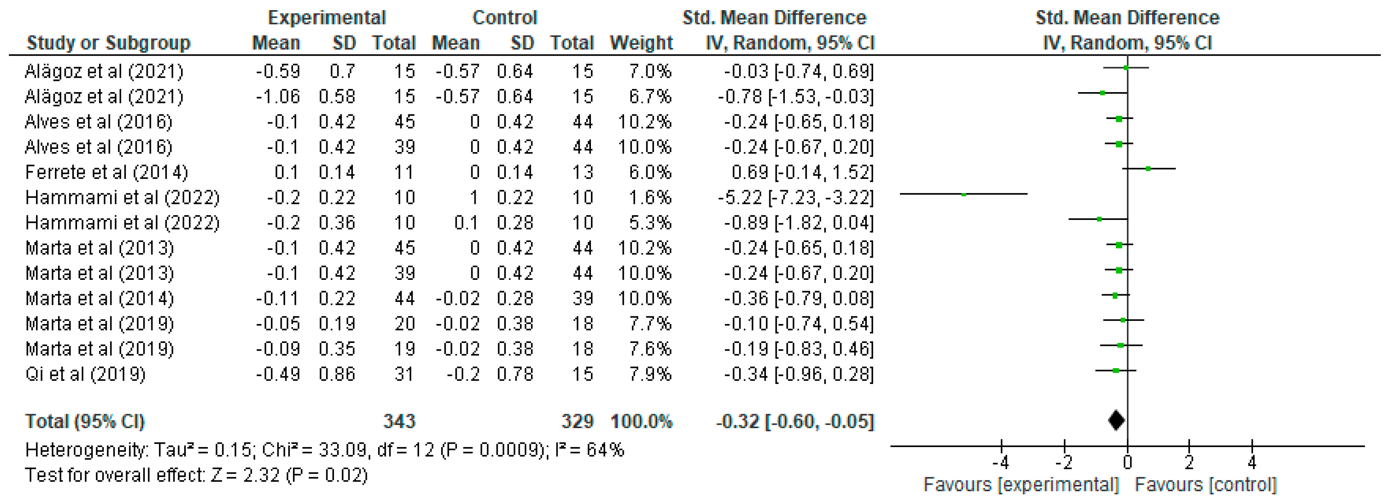1392x504 pixels.
Task: Click the black diamond overall effect marker
Action: [x=1116, y=420]
